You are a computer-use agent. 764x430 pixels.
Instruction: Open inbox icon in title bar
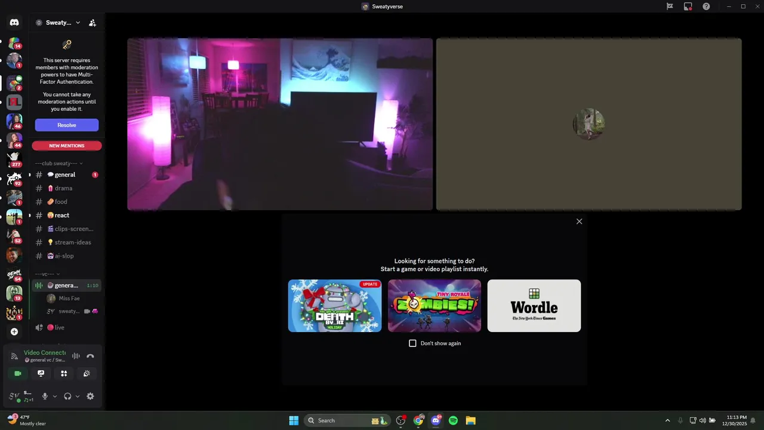pos(688,7)
